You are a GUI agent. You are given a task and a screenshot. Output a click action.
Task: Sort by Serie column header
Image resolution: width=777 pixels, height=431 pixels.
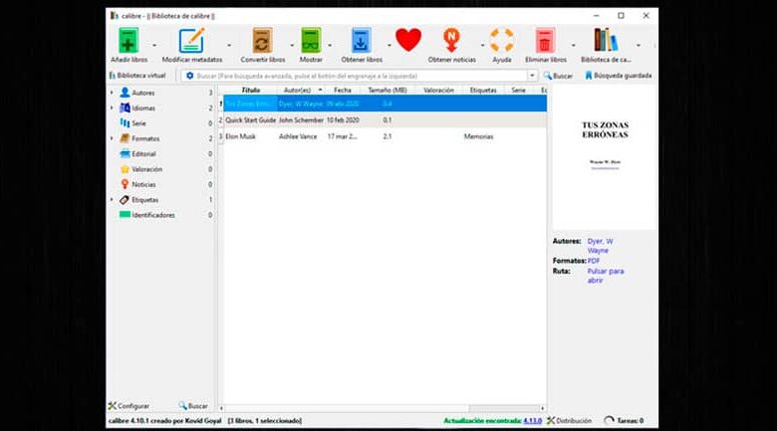[x=518, y=91]
